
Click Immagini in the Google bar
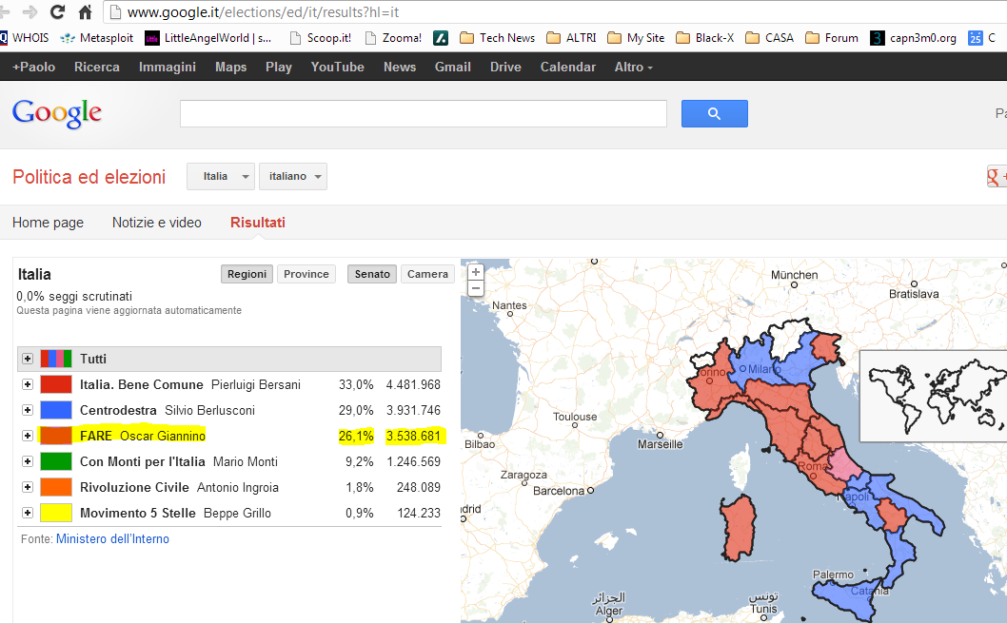point(167,67)
